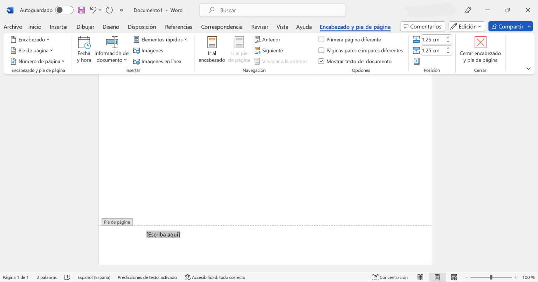Select the footer placeholder Escriba aquí
Viewport: 538px width, 282px height.
tap(163, 234)
